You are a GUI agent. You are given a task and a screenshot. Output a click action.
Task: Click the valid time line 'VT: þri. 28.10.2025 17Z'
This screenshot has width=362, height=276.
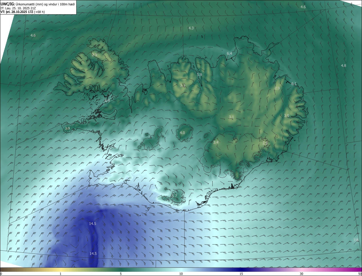point(23,12)
